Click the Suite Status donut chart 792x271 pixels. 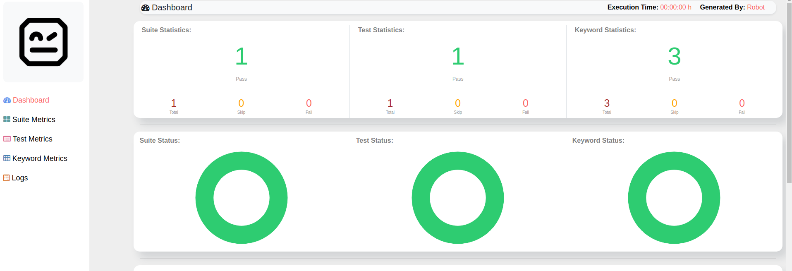coord(242,198)
